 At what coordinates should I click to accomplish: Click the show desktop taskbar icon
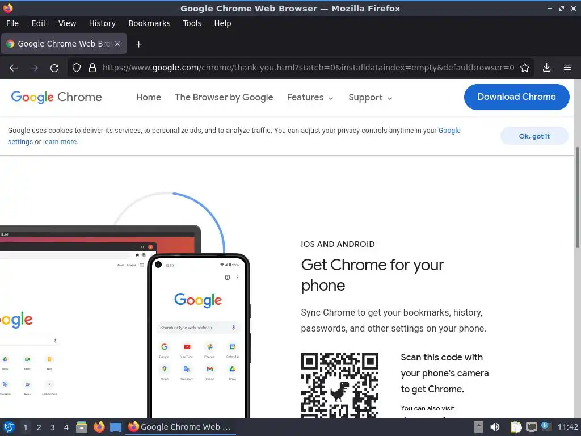click(x=116, y=427)
